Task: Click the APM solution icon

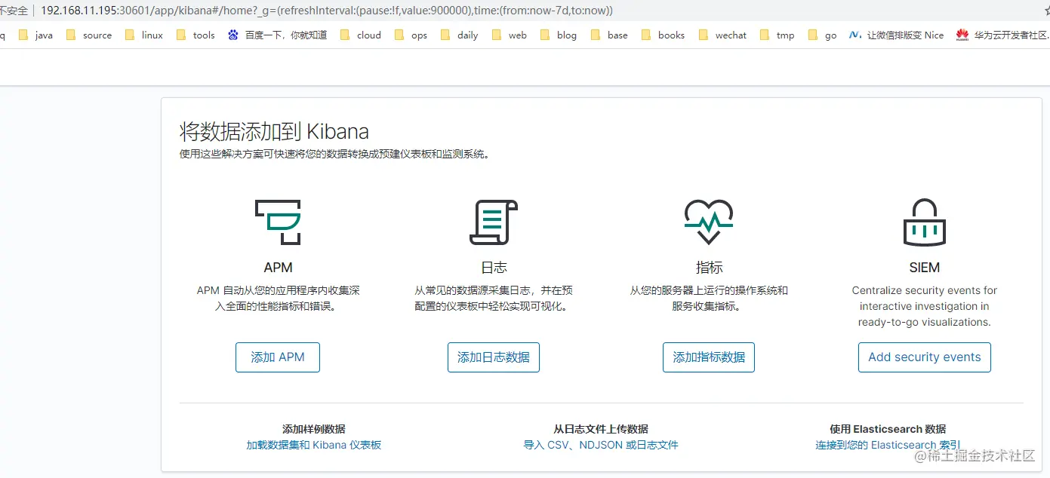Action: pos(278,222)
